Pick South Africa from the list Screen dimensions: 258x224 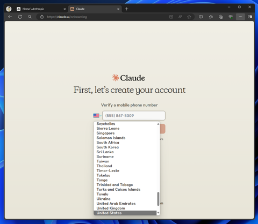tap(125, 143)
